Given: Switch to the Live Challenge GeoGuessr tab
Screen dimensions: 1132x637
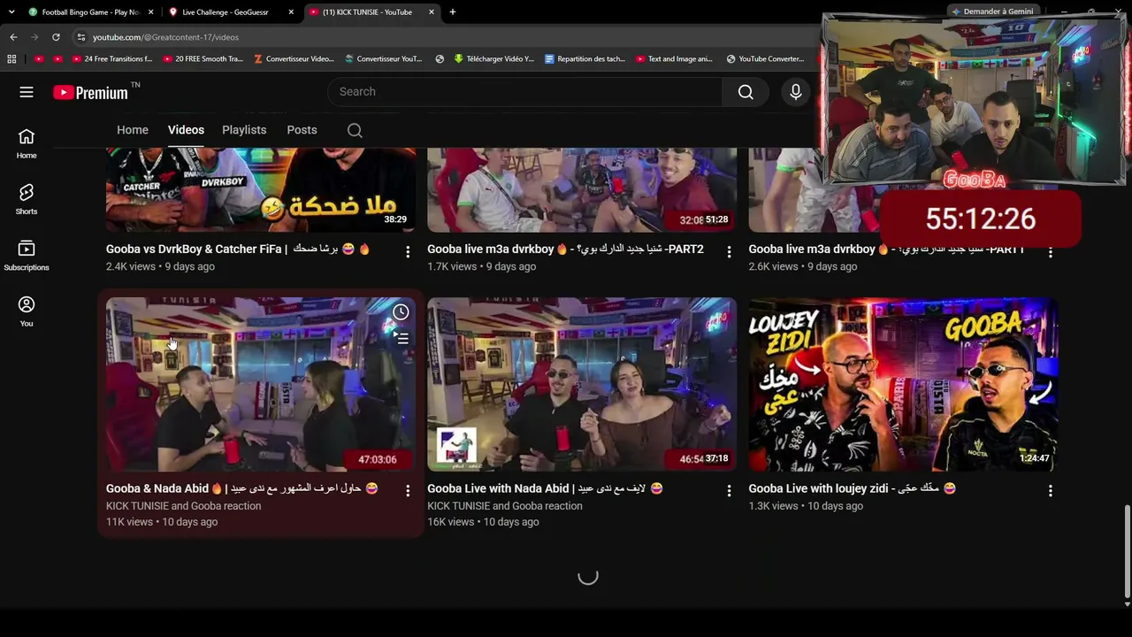Looking at the screenshot, I should (232, 12).
